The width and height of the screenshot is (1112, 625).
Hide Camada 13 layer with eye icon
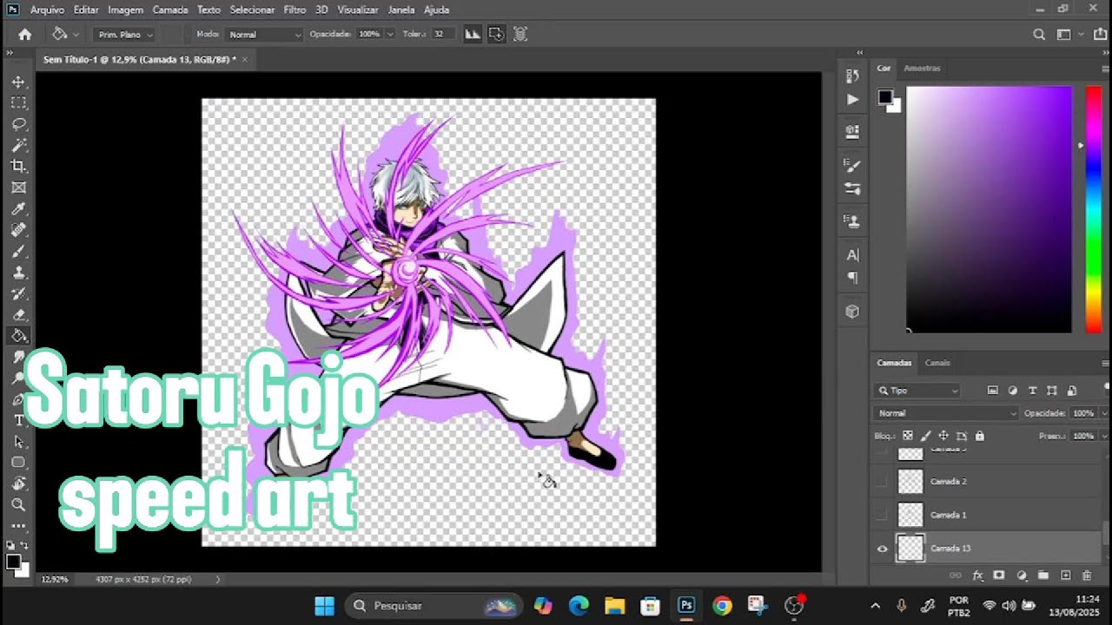[883, 549]
